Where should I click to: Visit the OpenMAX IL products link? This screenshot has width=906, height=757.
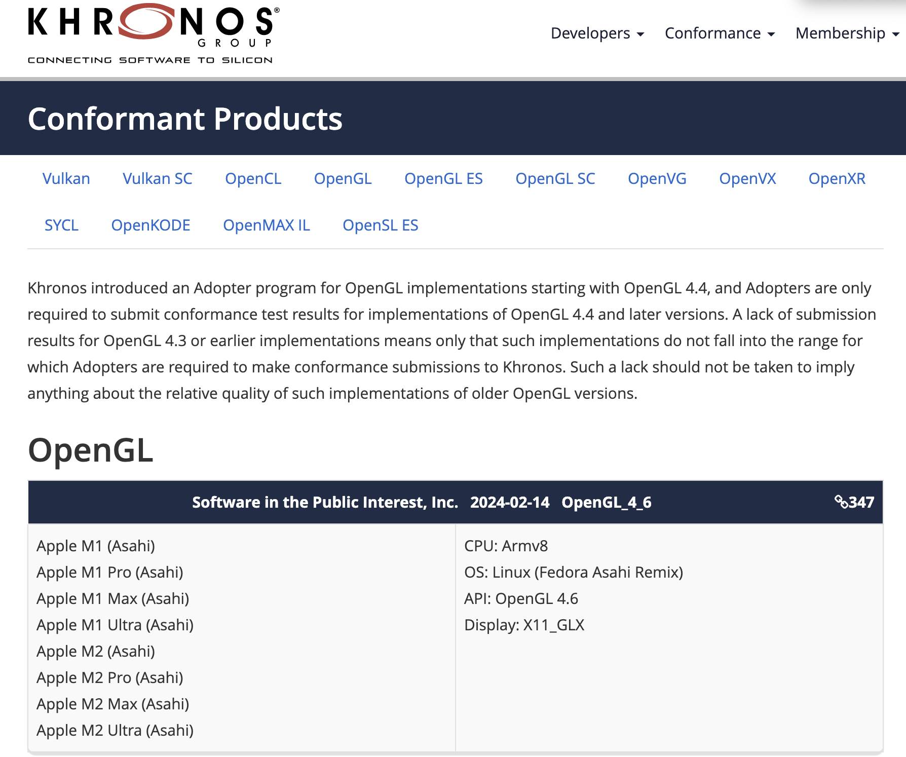click(x=267, y=225)
